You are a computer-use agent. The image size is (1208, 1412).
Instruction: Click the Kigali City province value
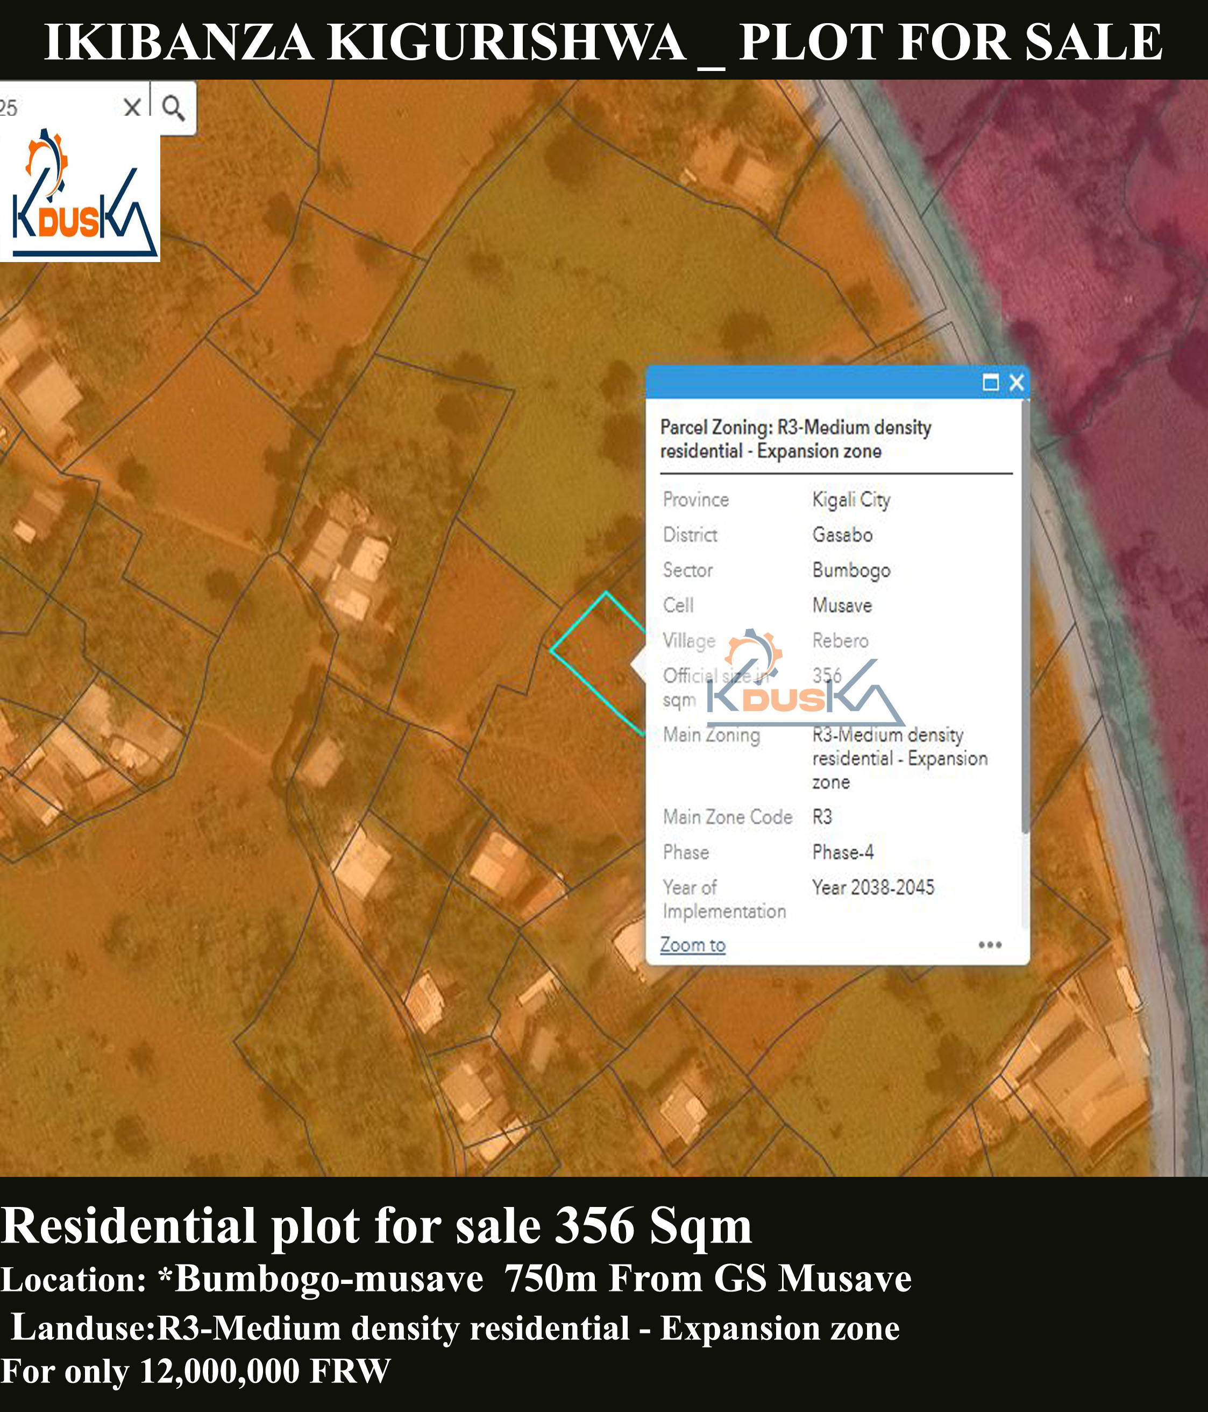tap(851, 500)
